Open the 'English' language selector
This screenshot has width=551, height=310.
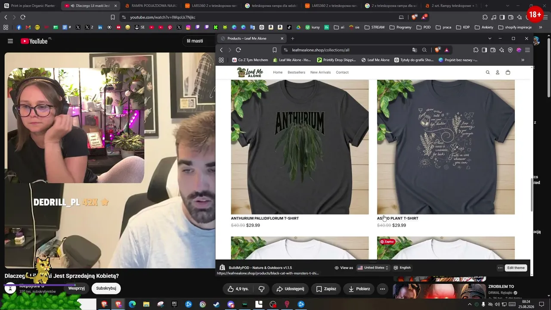click(402, 268)
